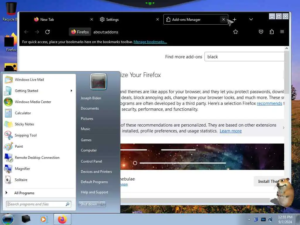Screen dimensions: 300x225
Task: Click the Firefox identity icon in address bar
Action: [80, 32]
